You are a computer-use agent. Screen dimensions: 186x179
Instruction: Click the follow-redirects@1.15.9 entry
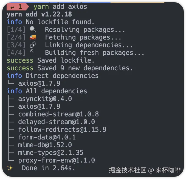point(62,129)
